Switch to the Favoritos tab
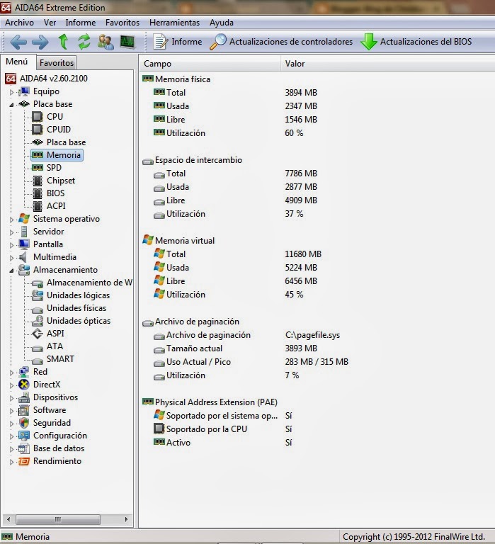 57,63
